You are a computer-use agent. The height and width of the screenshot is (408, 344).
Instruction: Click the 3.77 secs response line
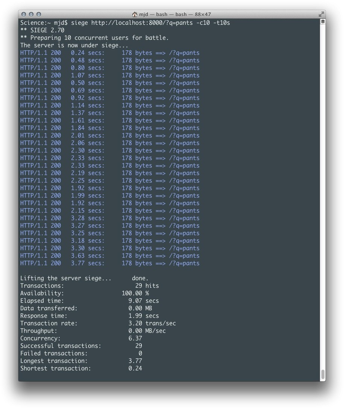point(110,263)
